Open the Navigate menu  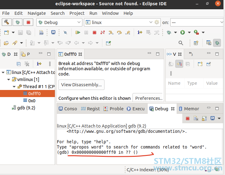(37, 13)
